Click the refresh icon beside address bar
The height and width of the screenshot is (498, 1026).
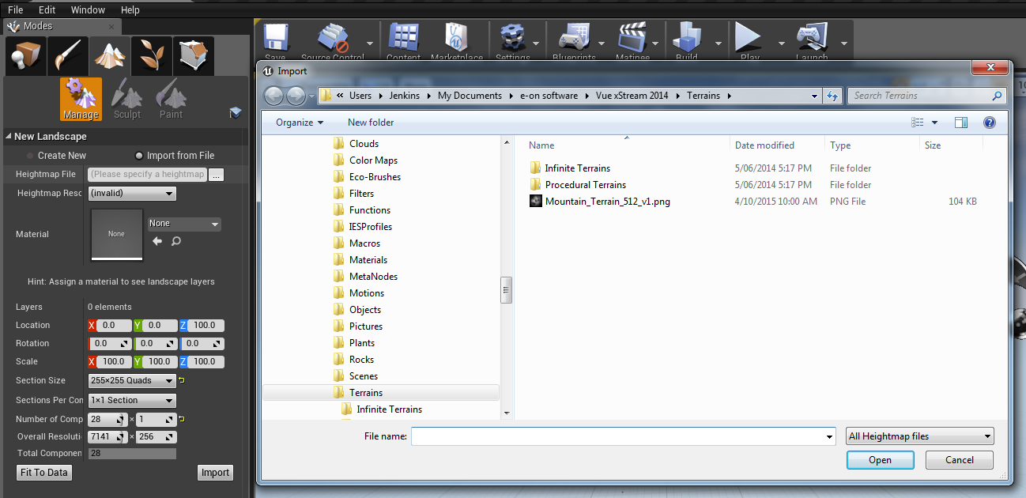coord(832,96)
